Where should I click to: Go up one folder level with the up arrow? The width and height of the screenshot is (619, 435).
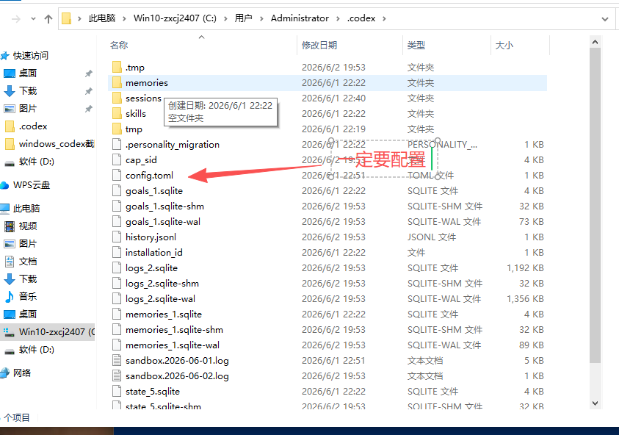pyautogui.click(x=48, y=18)
